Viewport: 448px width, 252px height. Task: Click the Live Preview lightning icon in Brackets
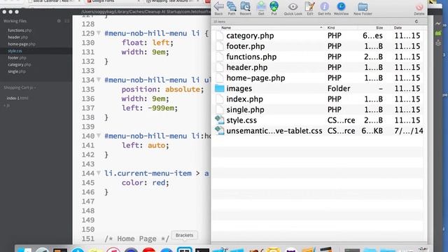(438, 24)
